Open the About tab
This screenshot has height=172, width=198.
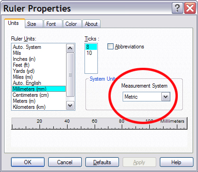[91, 24]
